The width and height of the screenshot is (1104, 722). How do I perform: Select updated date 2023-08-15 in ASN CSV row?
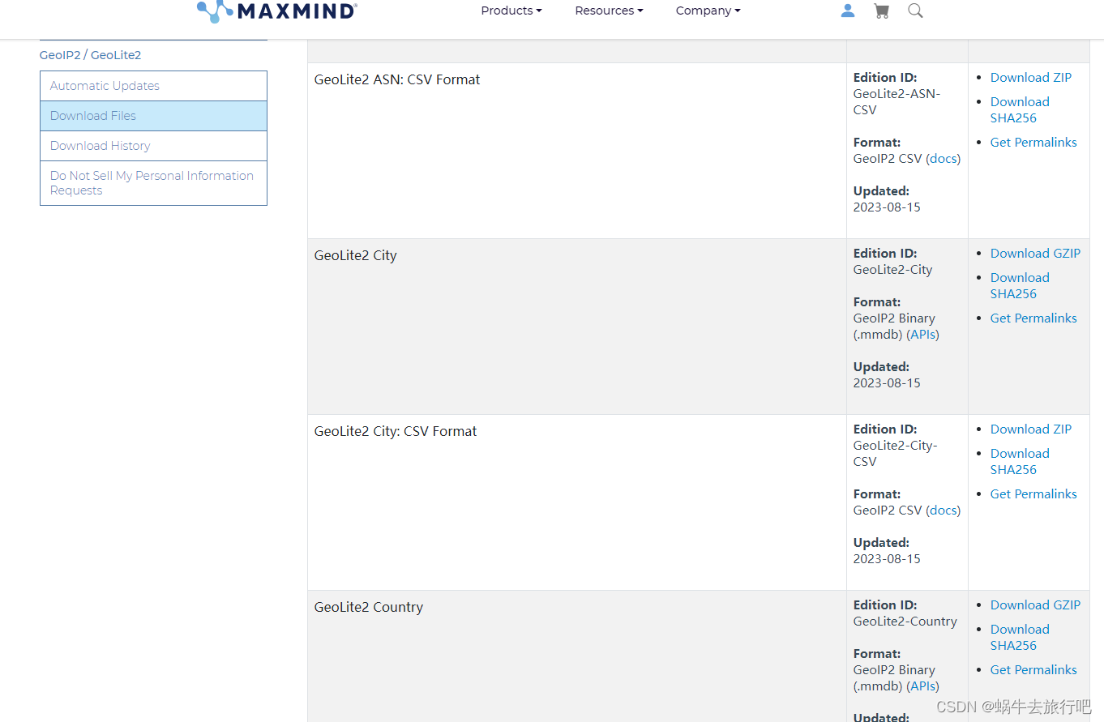pos(887,207)
